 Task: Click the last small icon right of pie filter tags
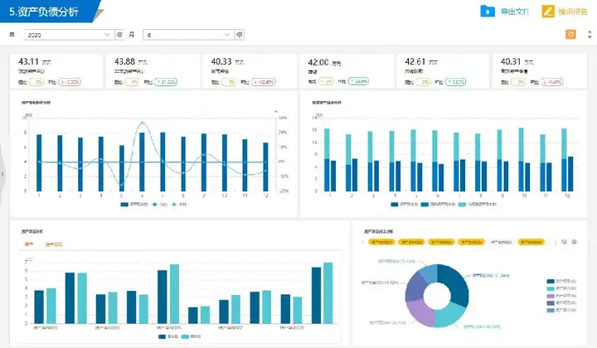[x=574, y=242]
